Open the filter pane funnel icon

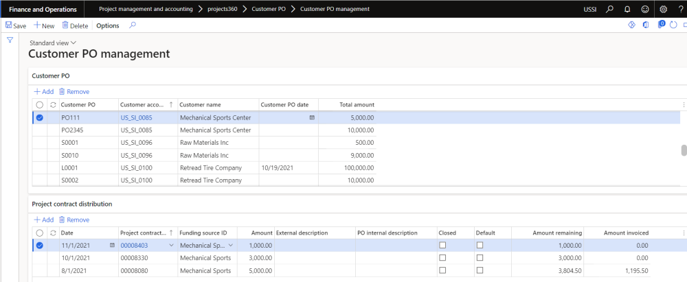click(10, 40)
